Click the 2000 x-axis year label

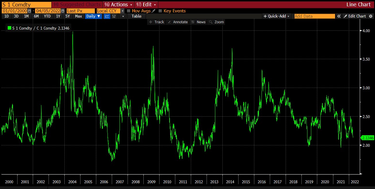coord(9,182)
